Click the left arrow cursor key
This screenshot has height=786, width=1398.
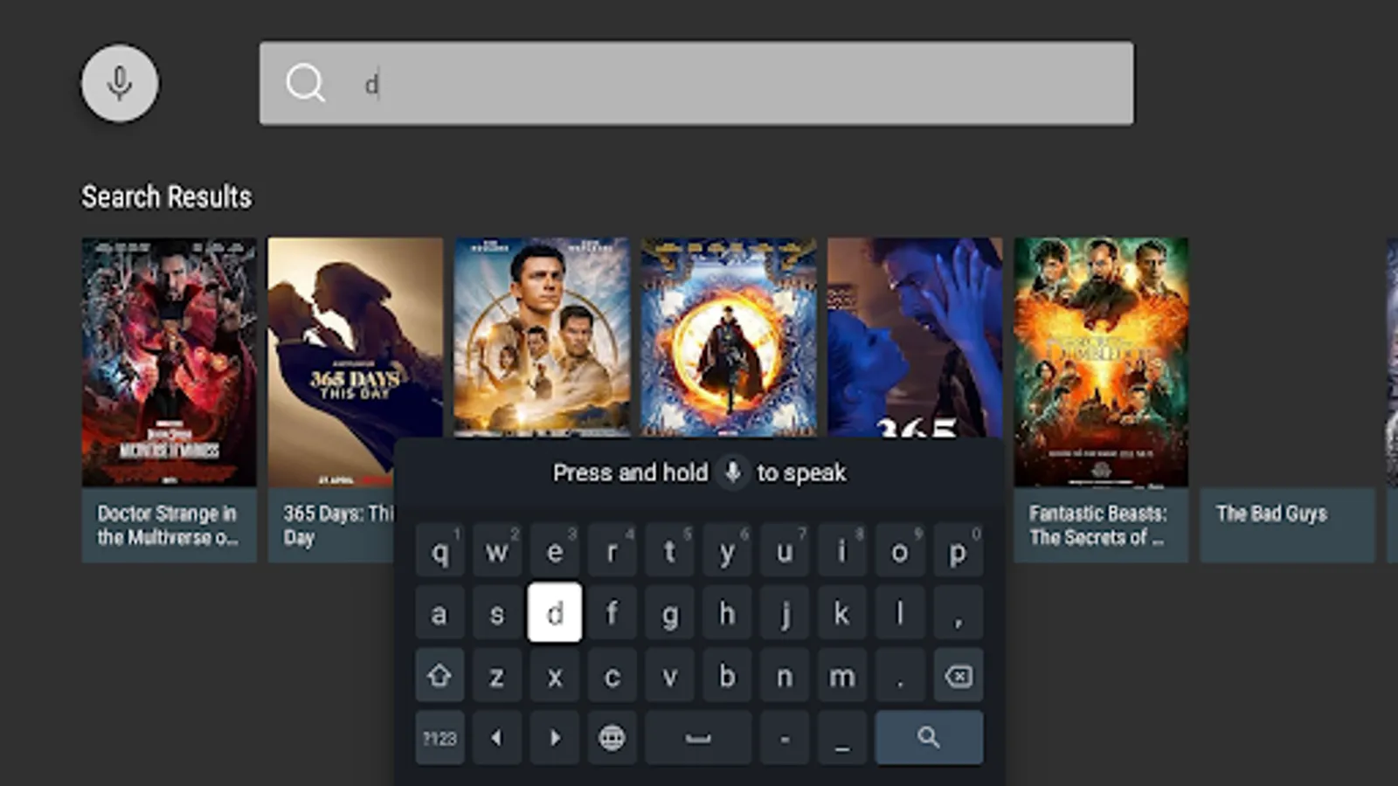click(x=497, y=736)
